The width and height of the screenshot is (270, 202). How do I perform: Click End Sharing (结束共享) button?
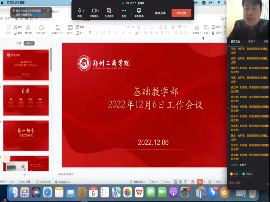(160, 13)
